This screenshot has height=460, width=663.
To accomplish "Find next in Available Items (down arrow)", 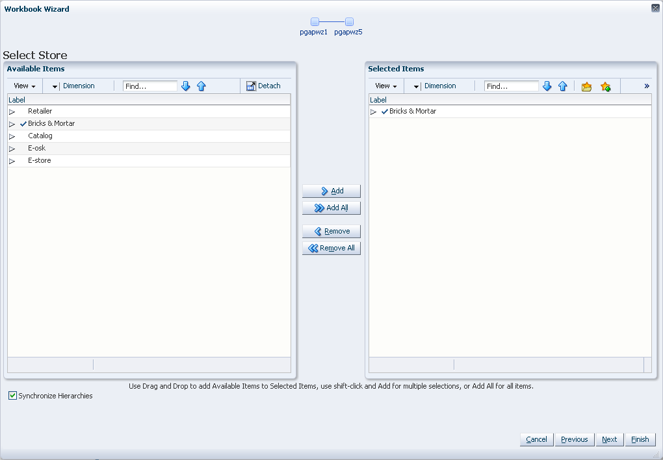I will pyautogui.click(x=186, y=86).
